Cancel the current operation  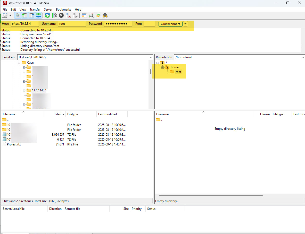(61, 15)
